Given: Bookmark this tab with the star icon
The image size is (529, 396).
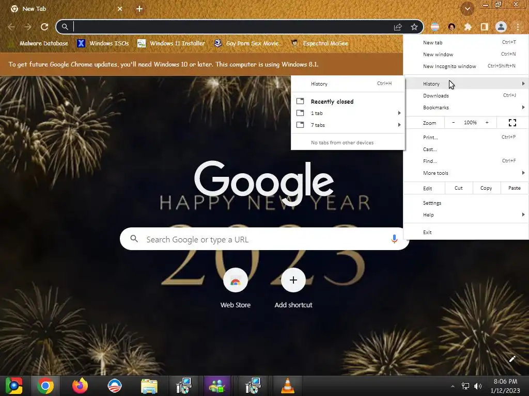Looking at the screenshot, I should [414, 27].
